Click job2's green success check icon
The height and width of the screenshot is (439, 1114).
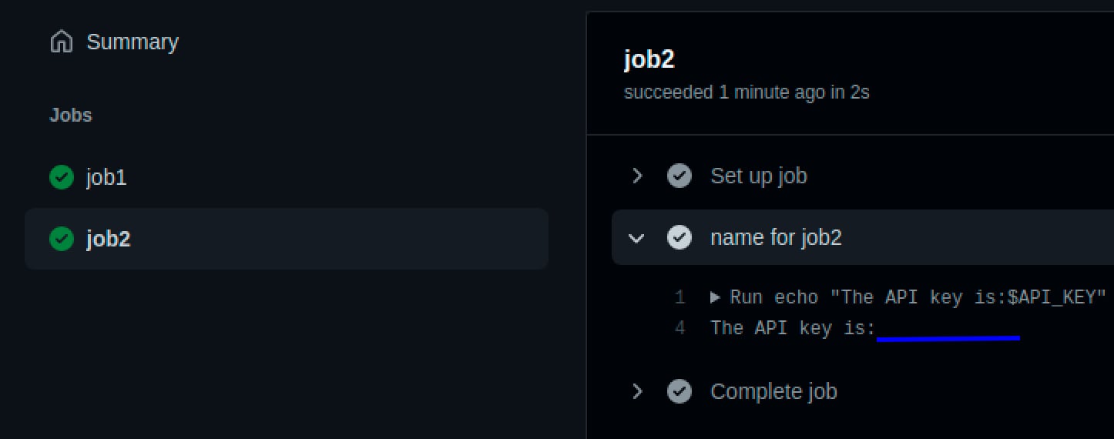tap(61, 239)
